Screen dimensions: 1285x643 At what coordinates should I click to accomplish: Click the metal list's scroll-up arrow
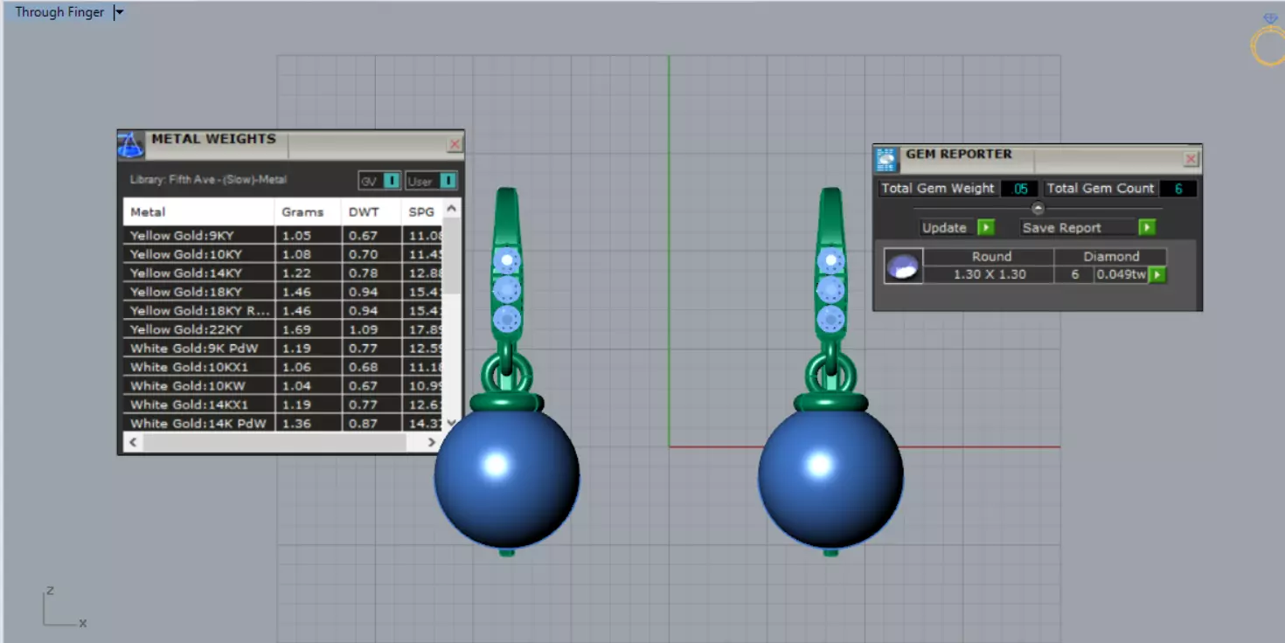pos(451,209)
